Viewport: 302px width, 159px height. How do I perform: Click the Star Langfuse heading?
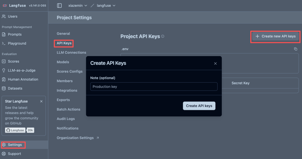16,101
